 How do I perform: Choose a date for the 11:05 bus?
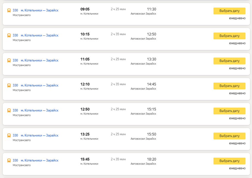(229, 61)
